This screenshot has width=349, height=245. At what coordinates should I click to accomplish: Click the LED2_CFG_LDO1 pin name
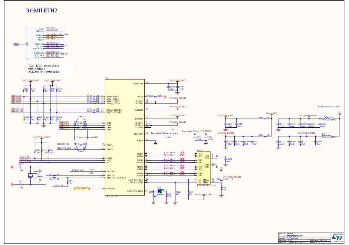(x=135, y=191)
